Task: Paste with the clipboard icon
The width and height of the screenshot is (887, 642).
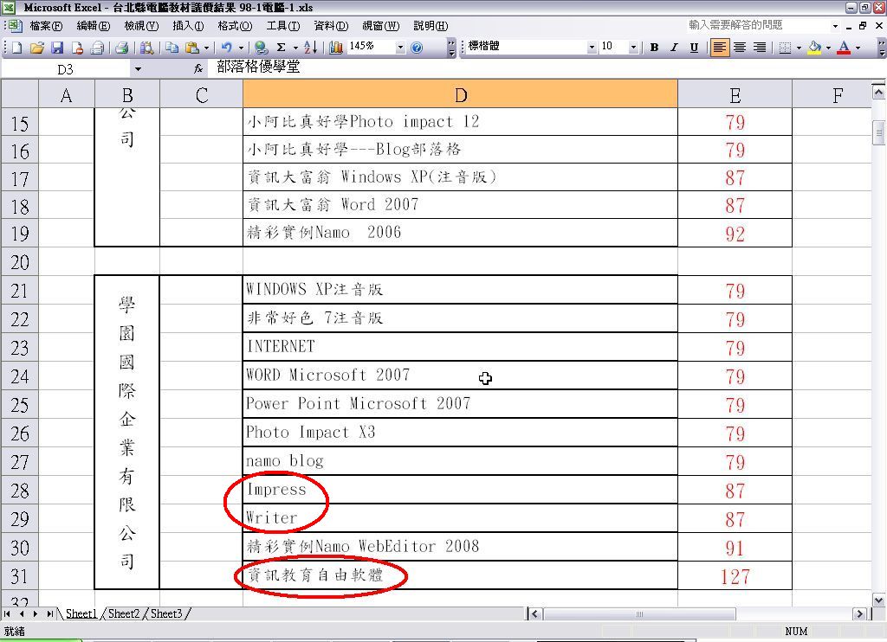Action: 191,48
